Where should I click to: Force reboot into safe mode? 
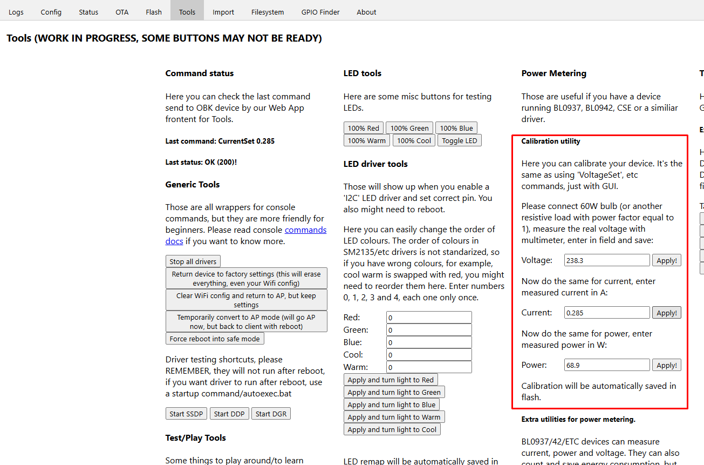tap(215, 339)
